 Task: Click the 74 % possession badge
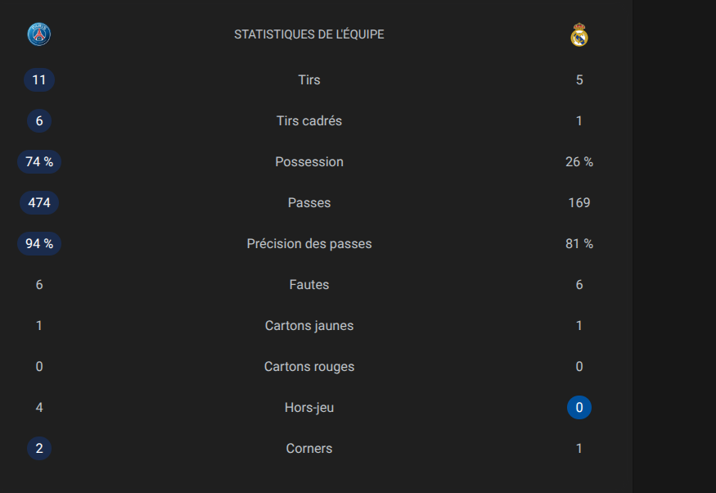[39, 162]
